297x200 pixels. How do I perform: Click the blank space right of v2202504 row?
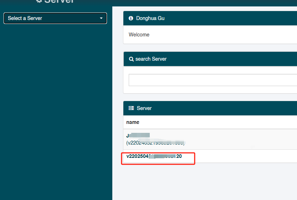click(246, 156)
